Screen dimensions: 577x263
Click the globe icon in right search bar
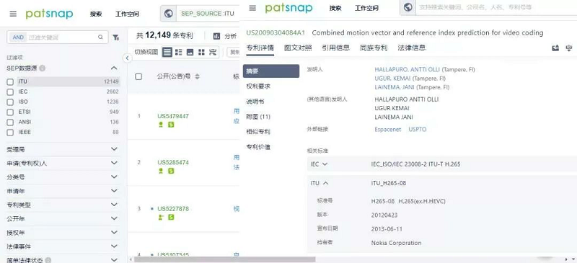408,7
